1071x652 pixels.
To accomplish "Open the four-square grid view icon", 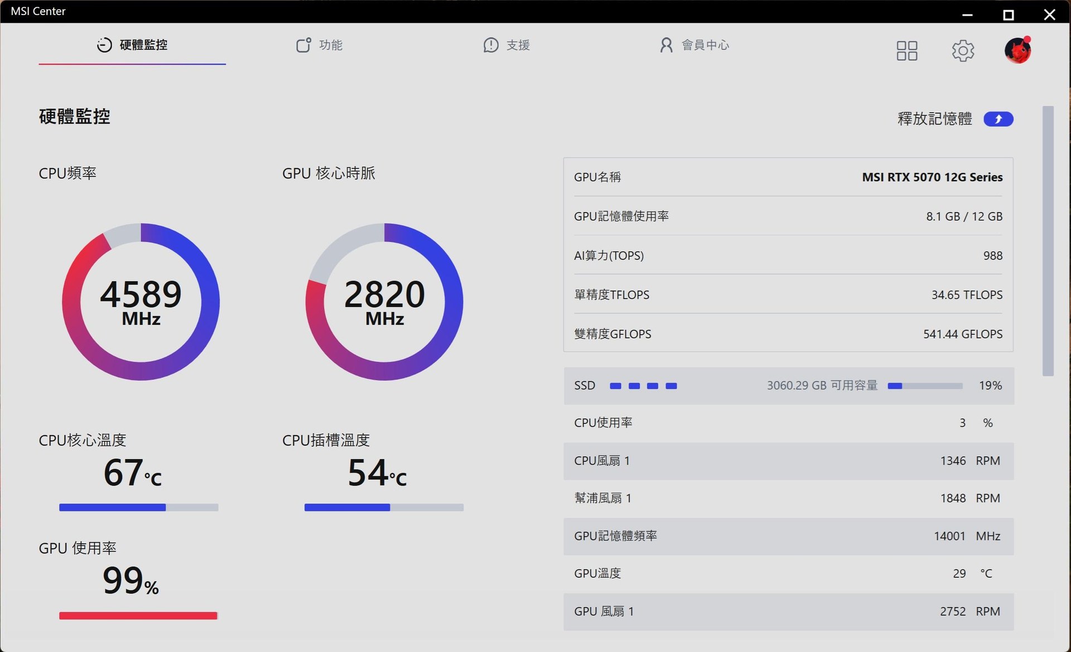I will pyautogui.click(x=907, y=51).
